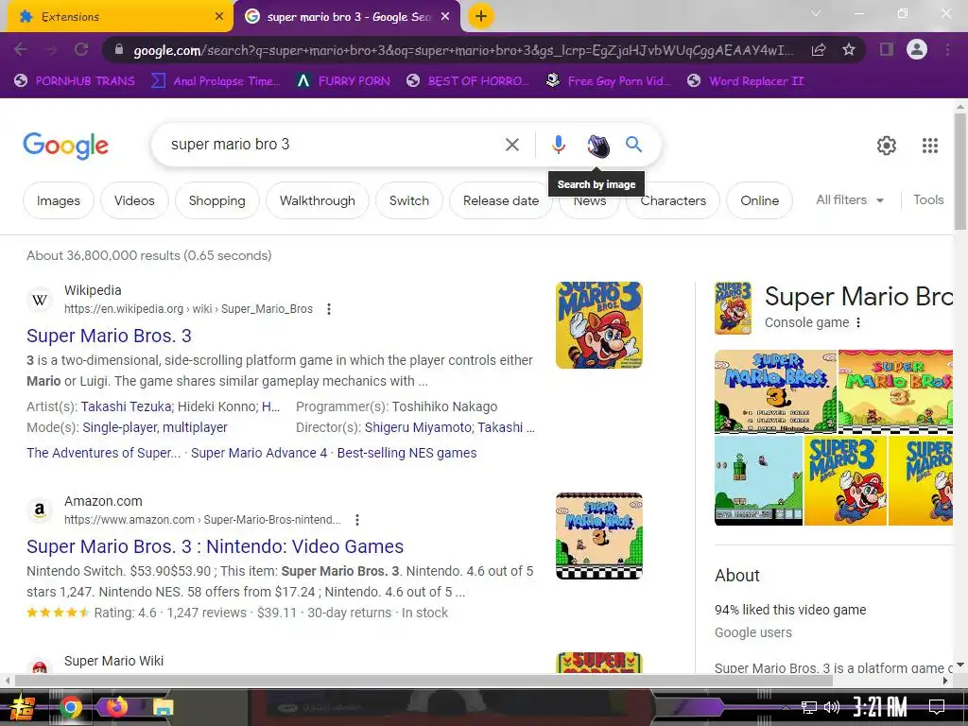Open the Super Mario Bros. 3 Wikipedia link

click(109, 336)
